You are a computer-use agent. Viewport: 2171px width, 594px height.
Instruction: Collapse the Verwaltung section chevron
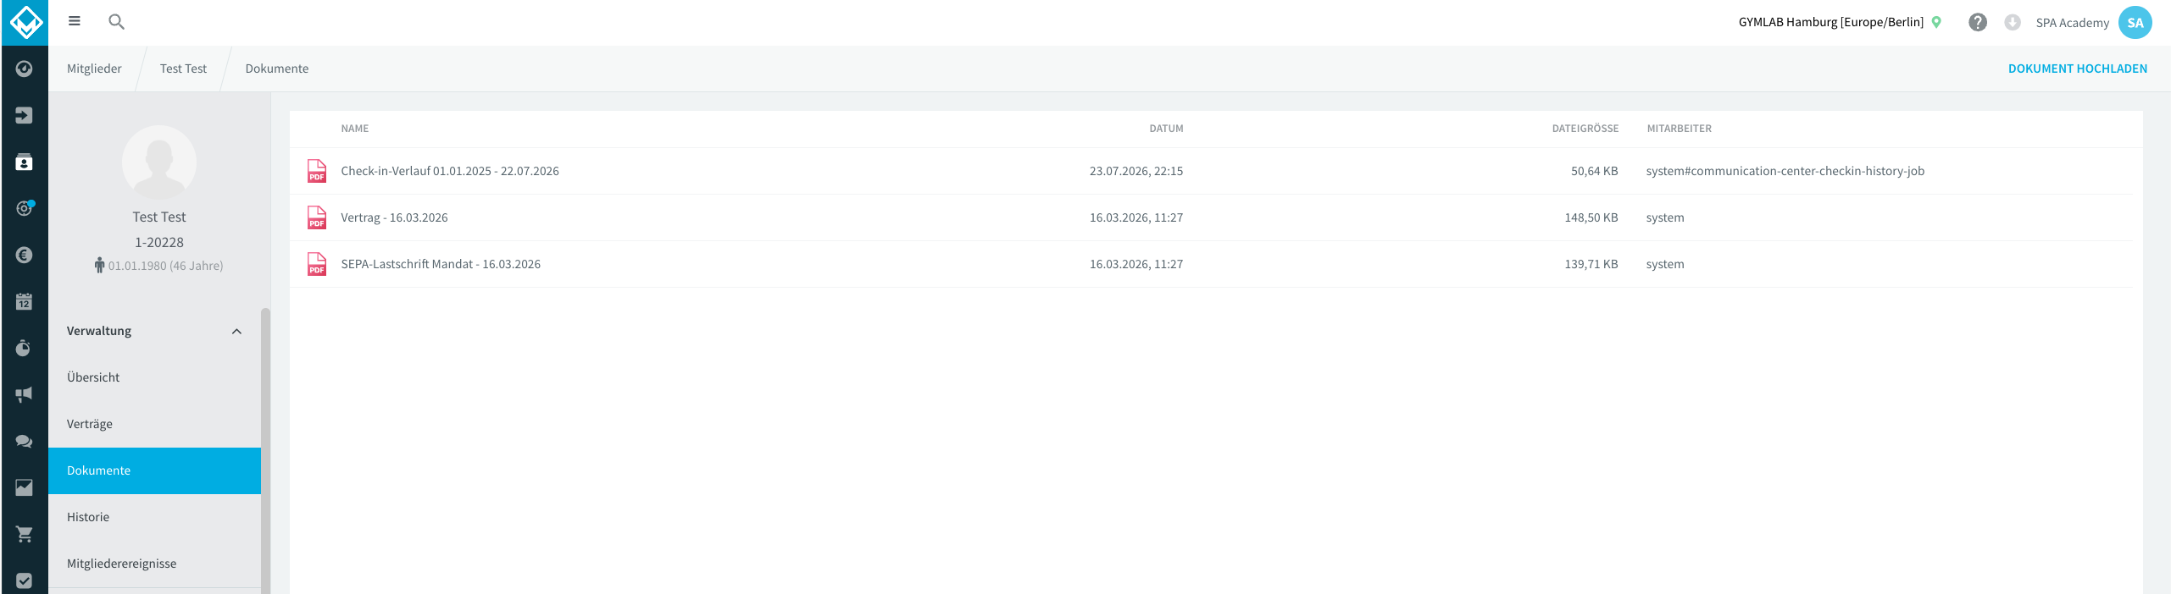(x=237, y=332)
